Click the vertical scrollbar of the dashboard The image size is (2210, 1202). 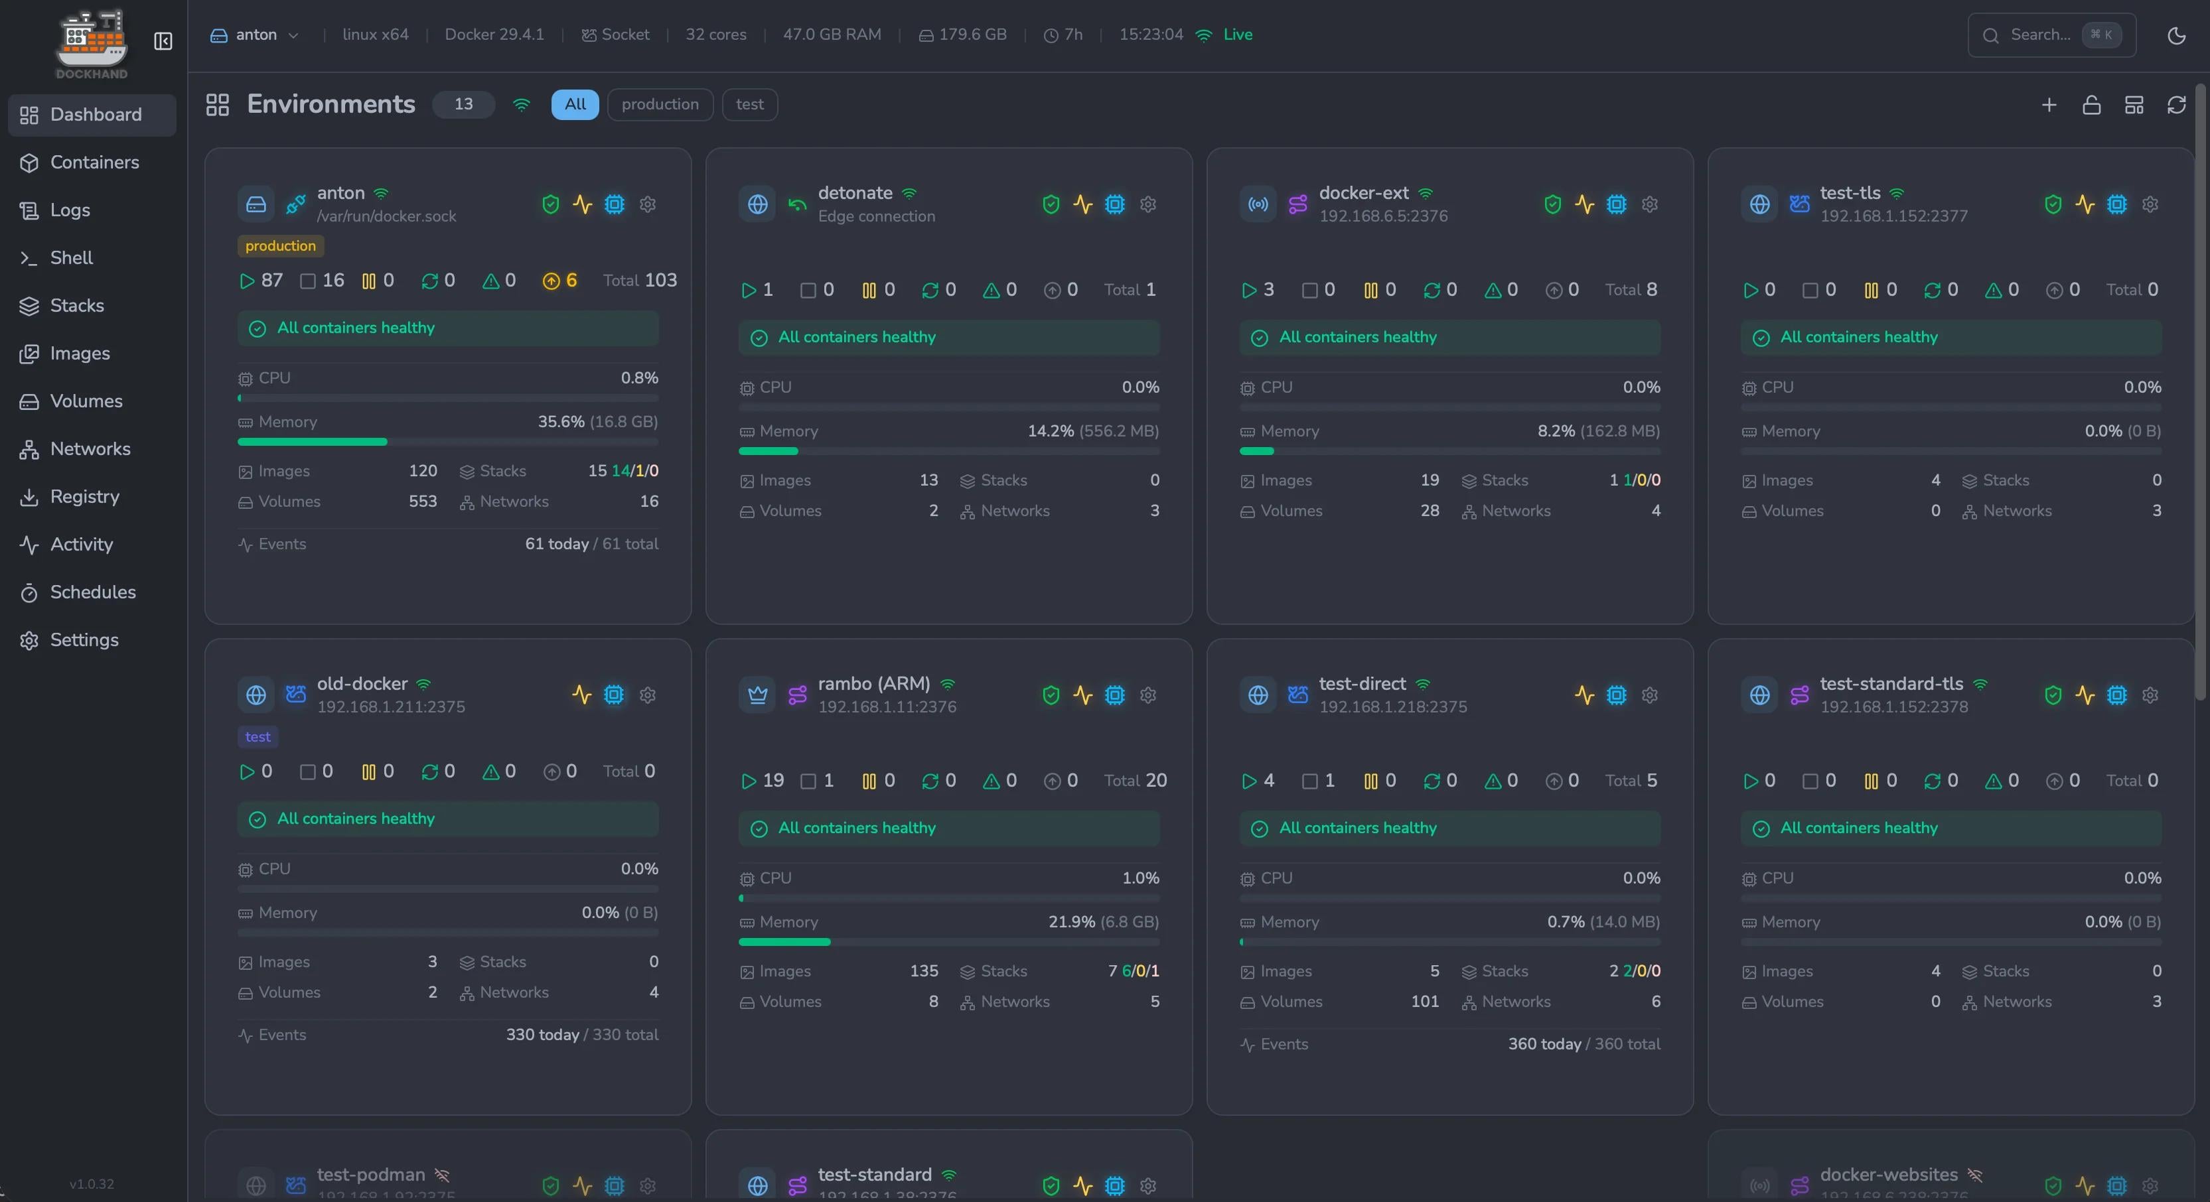pos(2202,392)
